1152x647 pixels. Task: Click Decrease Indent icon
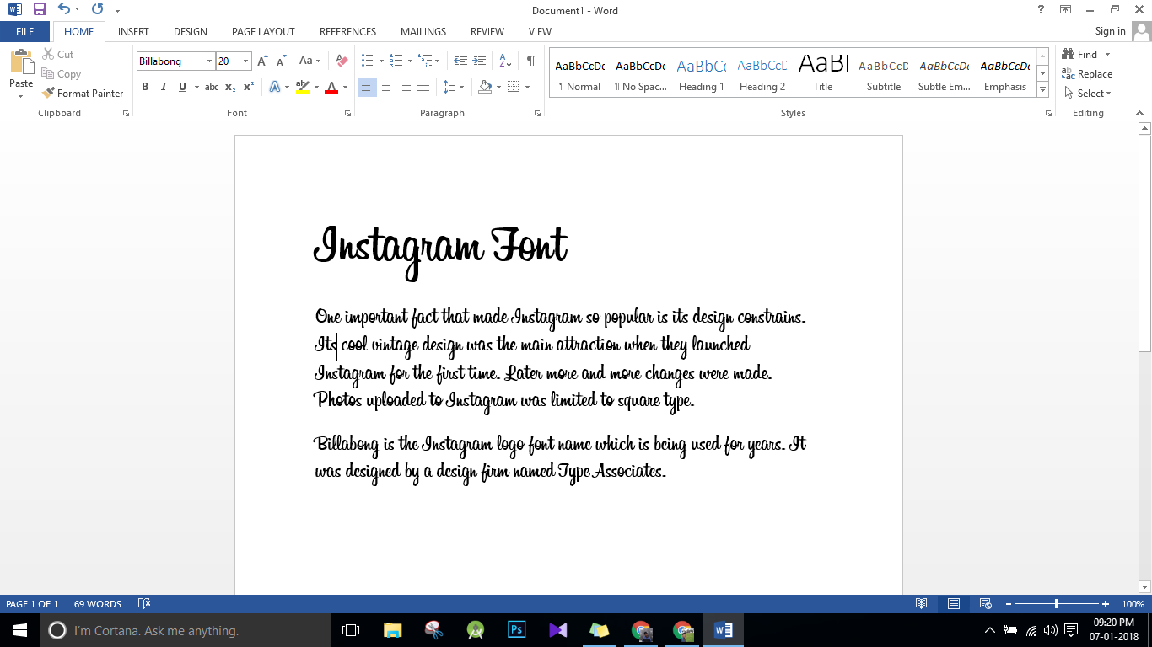point(460,61)
